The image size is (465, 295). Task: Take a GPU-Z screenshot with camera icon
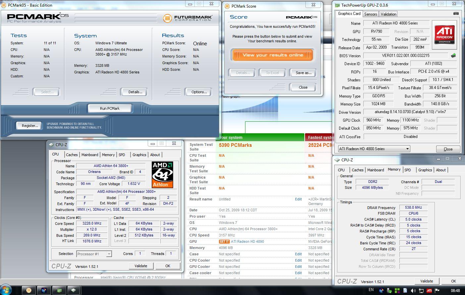click(x=456, y=14)
